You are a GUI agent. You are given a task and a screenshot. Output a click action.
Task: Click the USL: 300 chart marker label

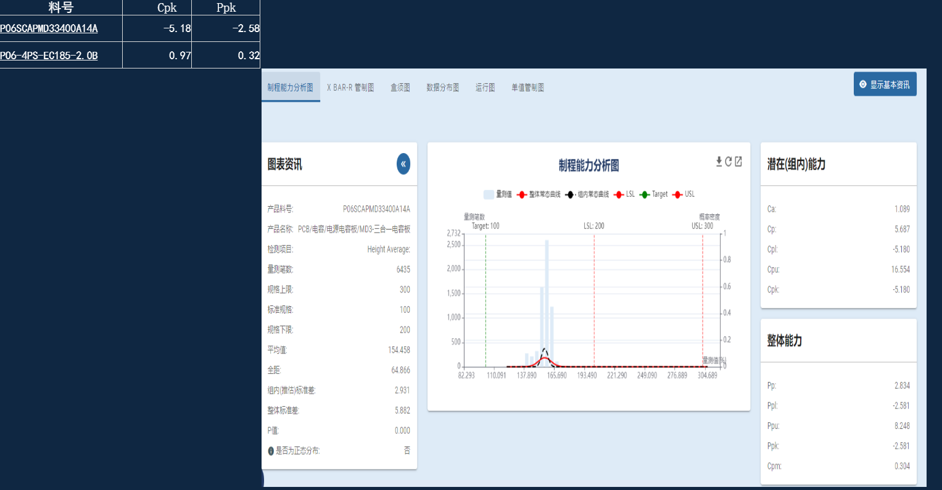click(x=703, y=226)
